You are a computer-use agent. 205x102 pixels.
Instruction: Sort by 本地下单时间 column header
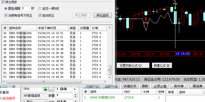(x=52, y=28)
